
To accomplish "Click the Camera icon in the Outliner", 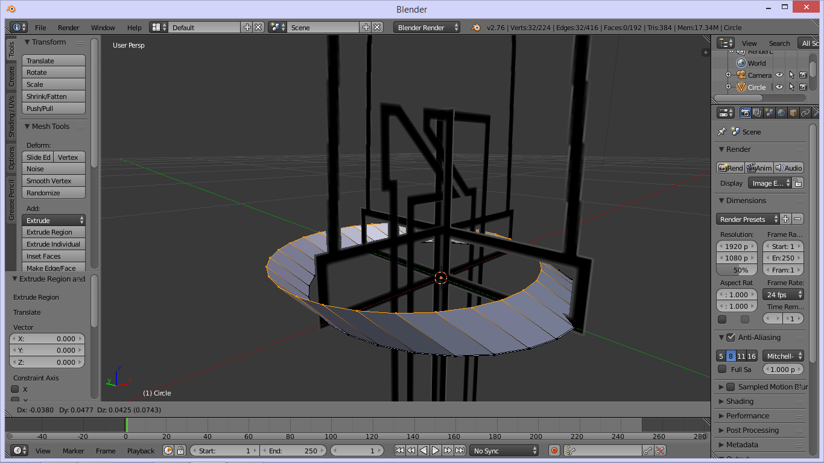I will [740, 75].
